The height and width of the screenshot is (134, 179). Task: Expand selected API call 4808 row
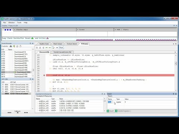click(x=3, y=94)
